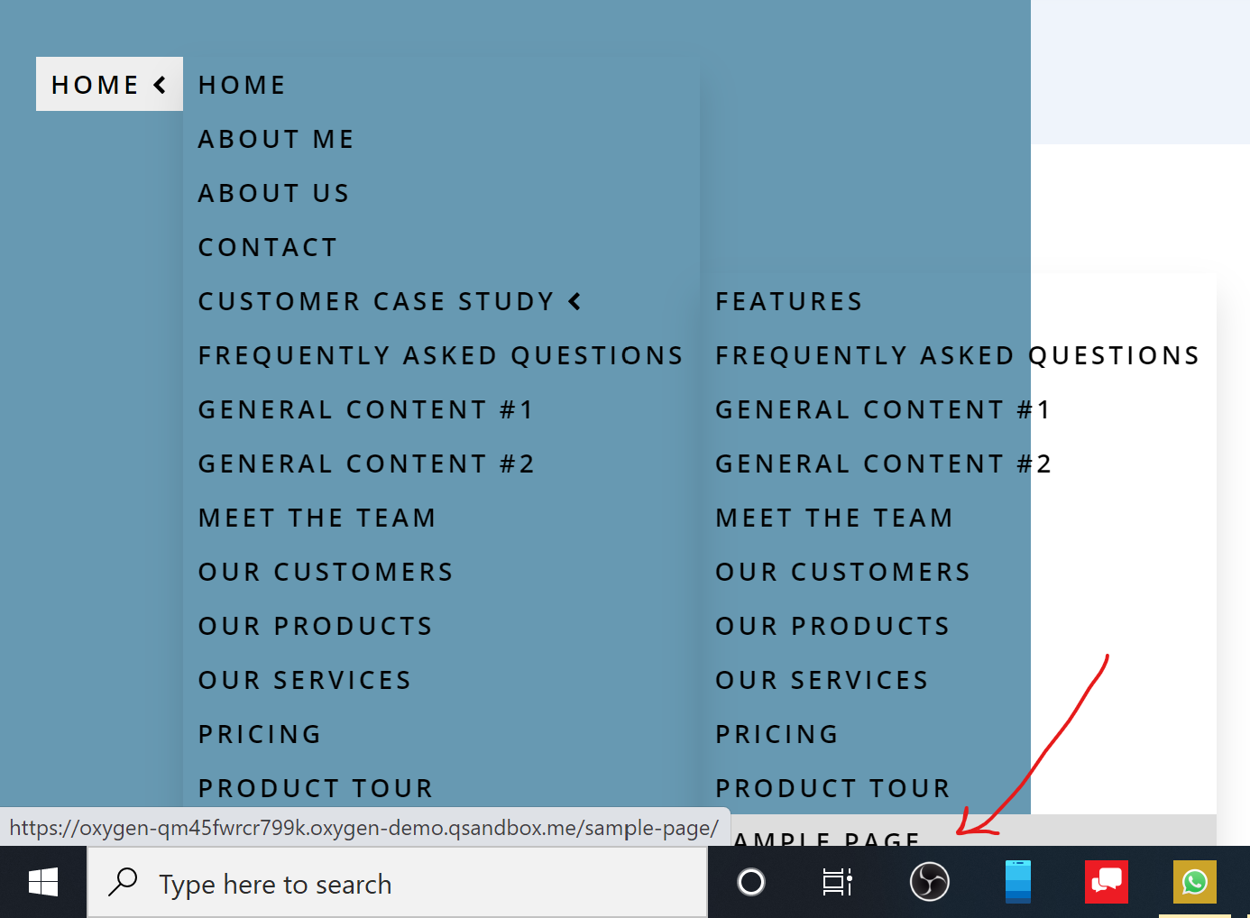Viewport: 1250px width, 918px height.
Task: Open WhatsApp from the taskbar
Action: (x=1194, y=882)
